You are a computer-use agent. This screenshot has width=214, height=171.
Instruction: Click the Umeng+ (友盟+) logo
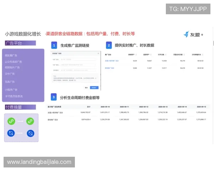pyautogui.click(x=193, y=35)
